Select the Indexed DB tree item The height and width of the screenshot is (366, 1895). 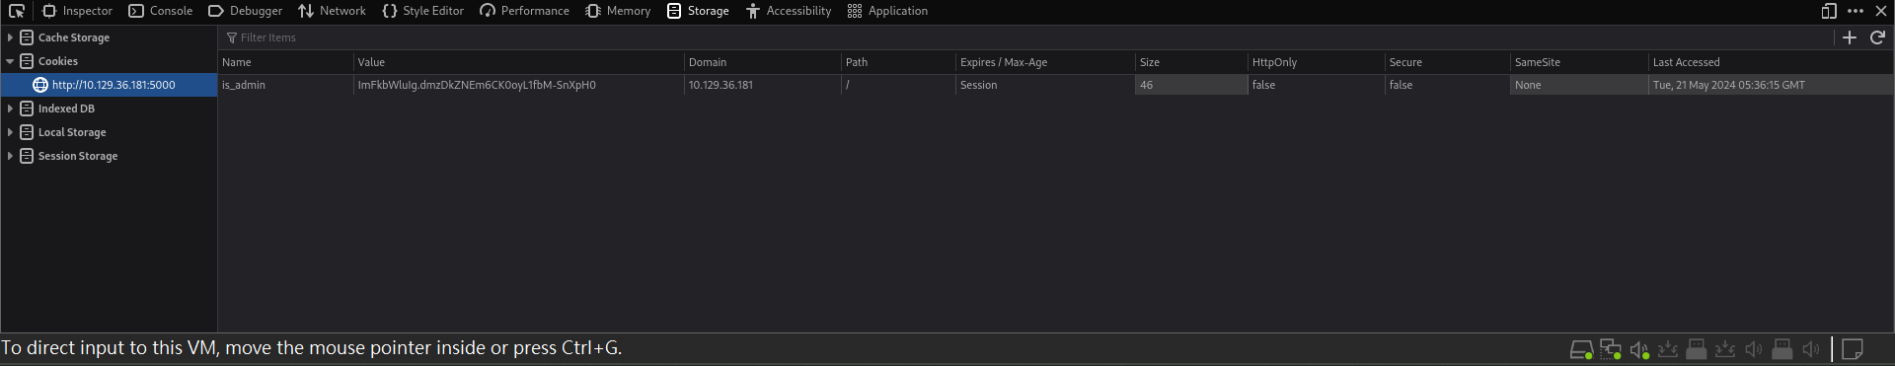click(x=109, y=109)
